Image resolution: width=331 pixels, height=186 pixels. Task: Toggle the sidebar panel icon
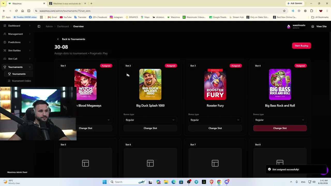click(x=39, y=26)
